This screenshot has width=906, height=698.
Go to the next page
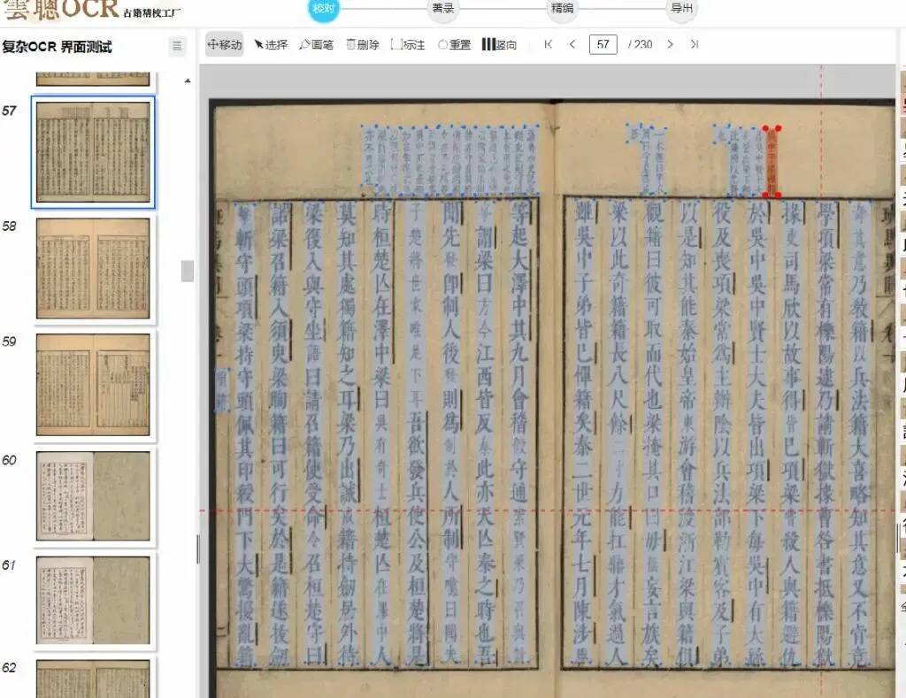(670, 44)
